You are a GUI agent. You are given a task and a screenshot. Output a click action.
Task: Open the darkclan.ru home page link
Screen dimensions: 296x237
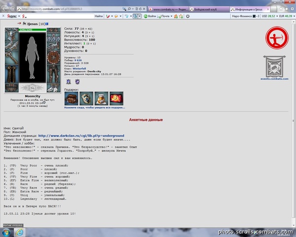[81, 136]
